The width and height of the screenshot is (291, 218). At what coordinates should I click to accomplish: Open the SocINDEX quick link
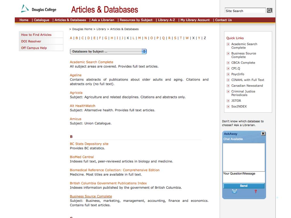[x=239, y=106]
